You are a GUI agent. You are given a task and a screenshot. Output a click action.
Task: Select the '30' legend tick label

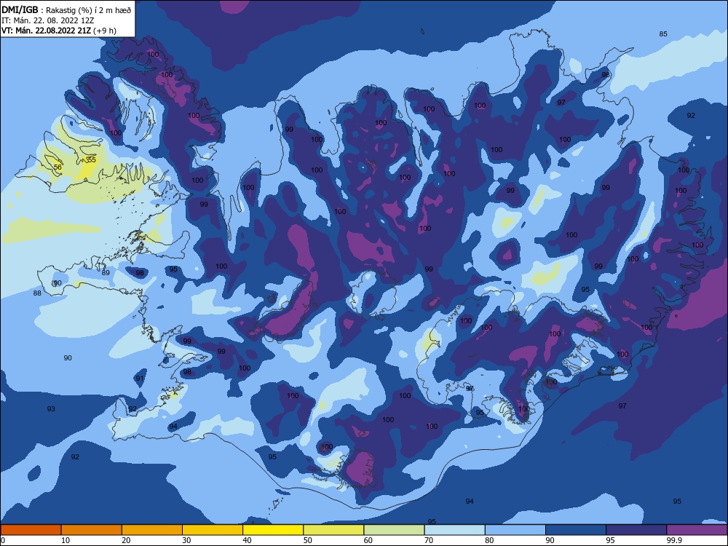186,540
